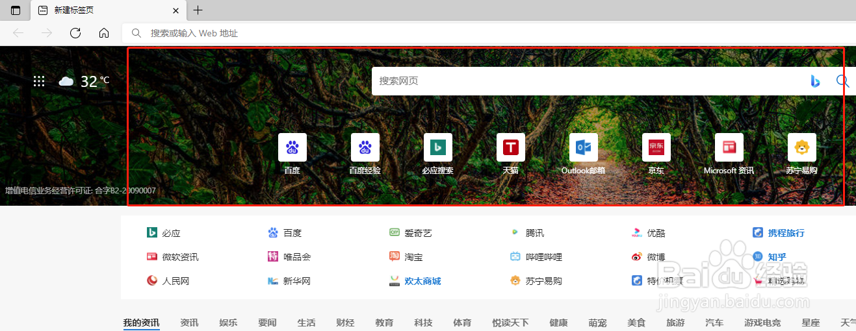
Task: Close the 新建标签页 tab
Action: click(x=176, y=10)
